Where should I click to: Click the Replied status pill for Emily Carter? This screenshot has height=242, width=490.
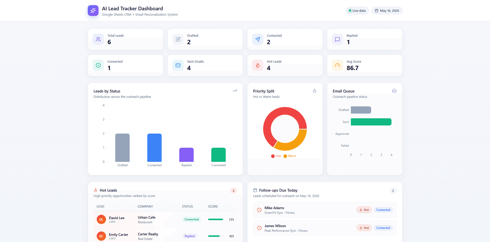tap(190, 236)
